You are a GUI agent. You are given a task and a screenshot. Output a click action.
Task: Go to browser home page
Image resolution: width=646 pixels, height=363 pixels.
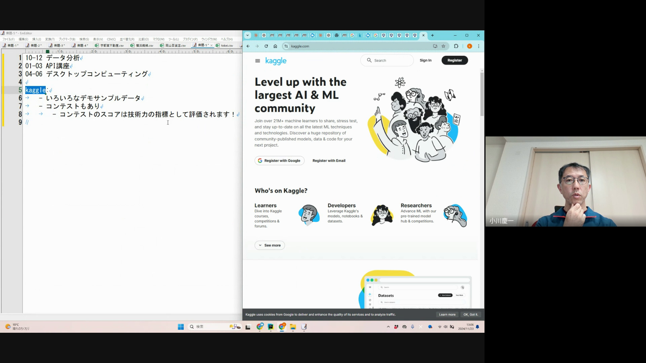[x=275, y=46]
